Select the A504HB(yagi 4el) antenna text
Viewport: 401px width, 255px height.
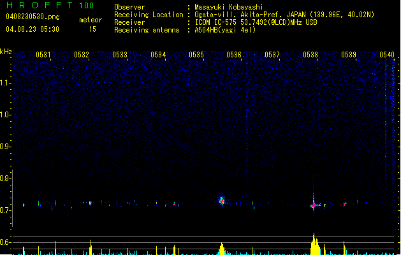click(x=225, y=30)
